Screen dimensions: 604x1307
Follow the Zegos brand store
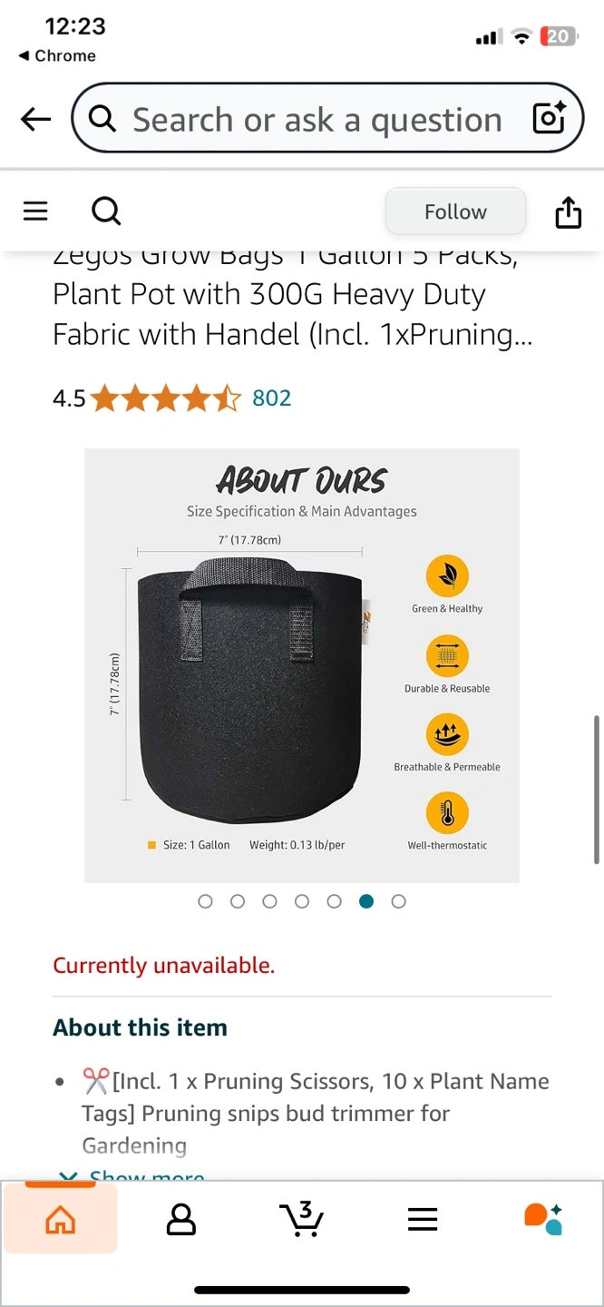(455, 211)
